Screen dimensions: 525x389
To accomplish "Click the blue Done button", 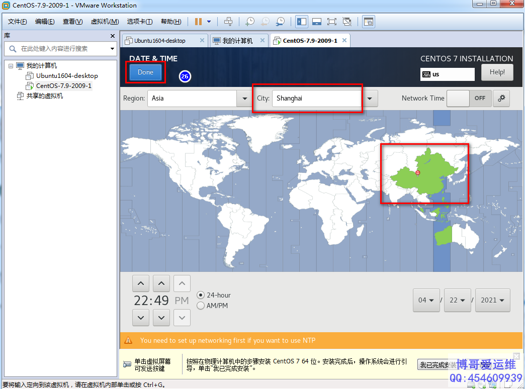I will (x=145, y=72).
